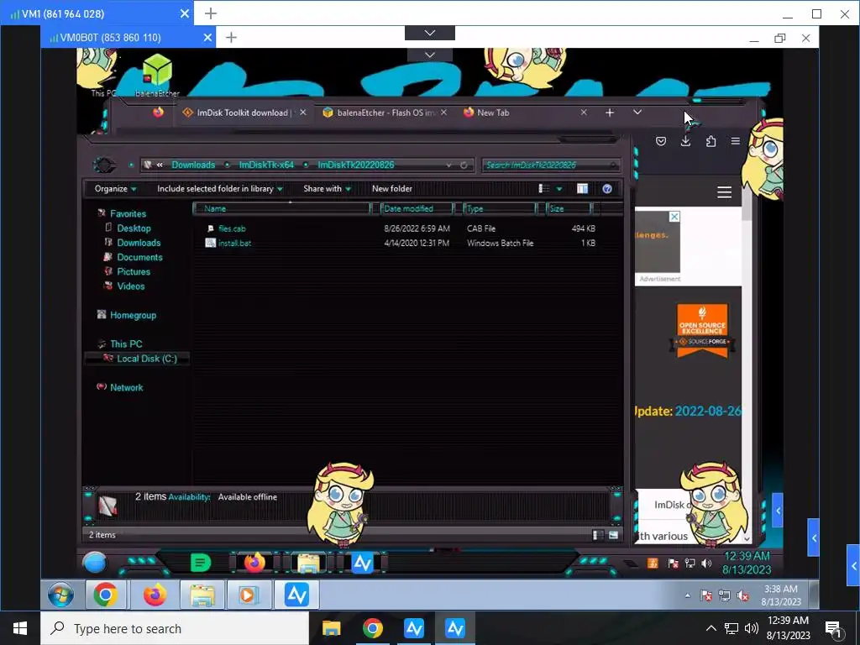Click the New folder button
The image size is (860, 645).
[x=392, y=189]
